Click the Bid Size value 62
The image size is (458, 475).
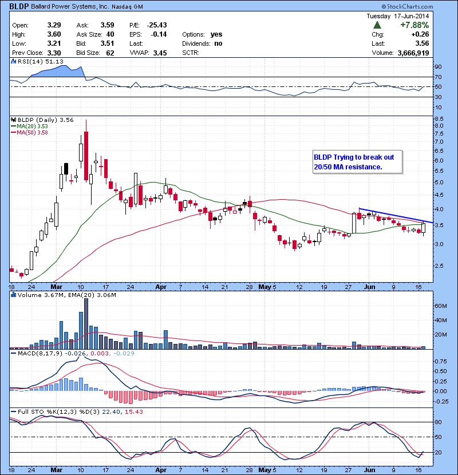(110, 53)
